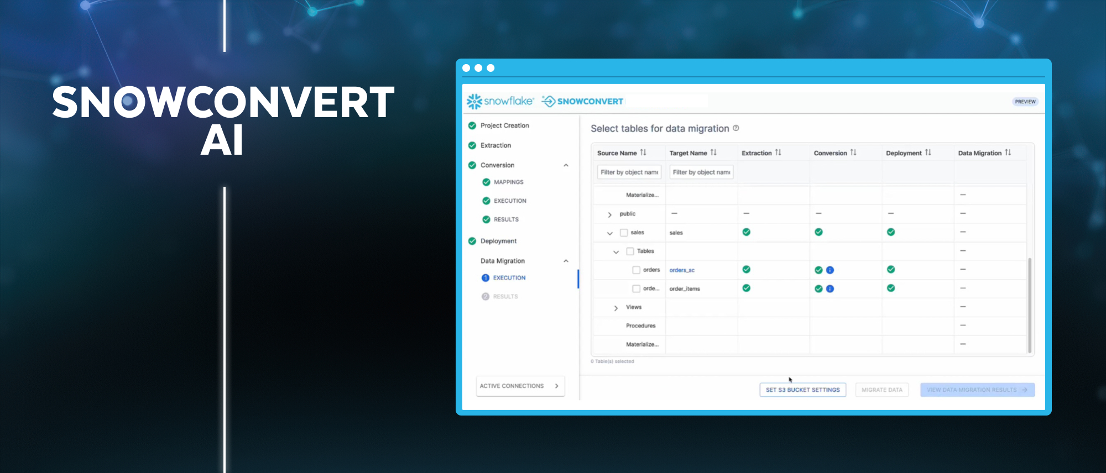Expand the public schema row
Screen dimensions: 1106x473
(x=609, y=214)
